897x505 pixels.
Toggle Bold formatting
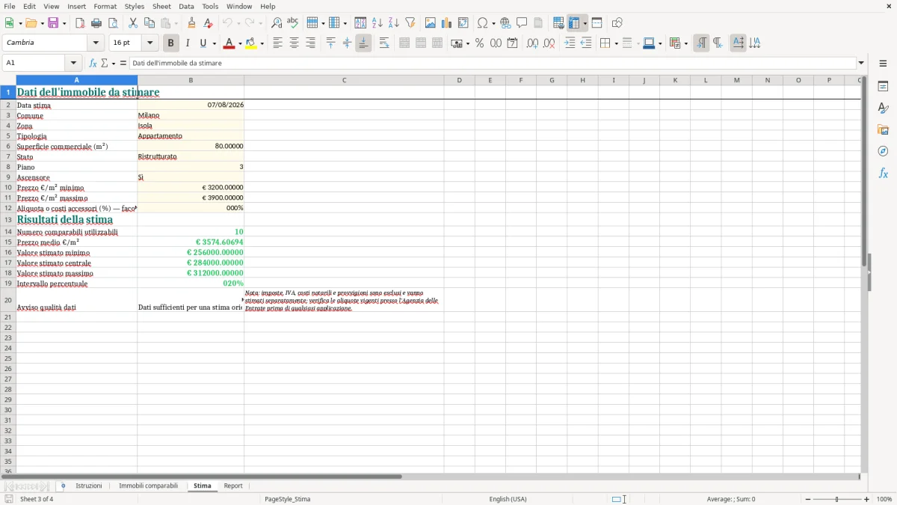tap(171, 43)
